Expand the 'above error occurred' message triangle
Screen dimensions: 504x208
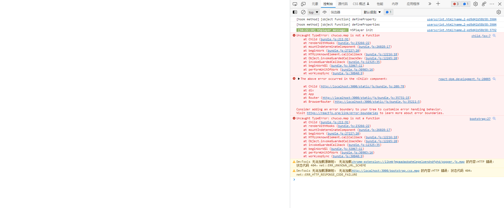299,79
